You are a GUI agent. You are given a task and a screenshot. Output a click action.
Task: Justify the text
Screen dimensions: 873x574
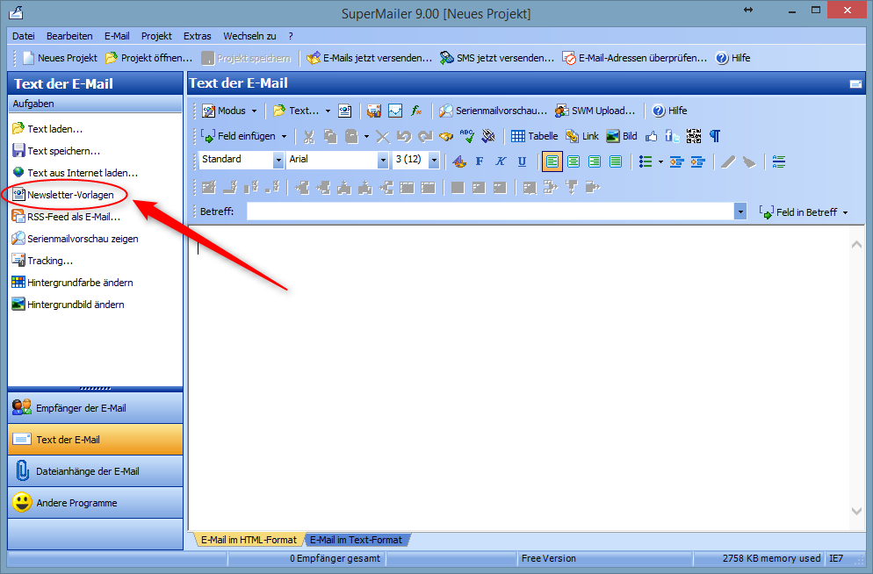click(x=615, y=161)
